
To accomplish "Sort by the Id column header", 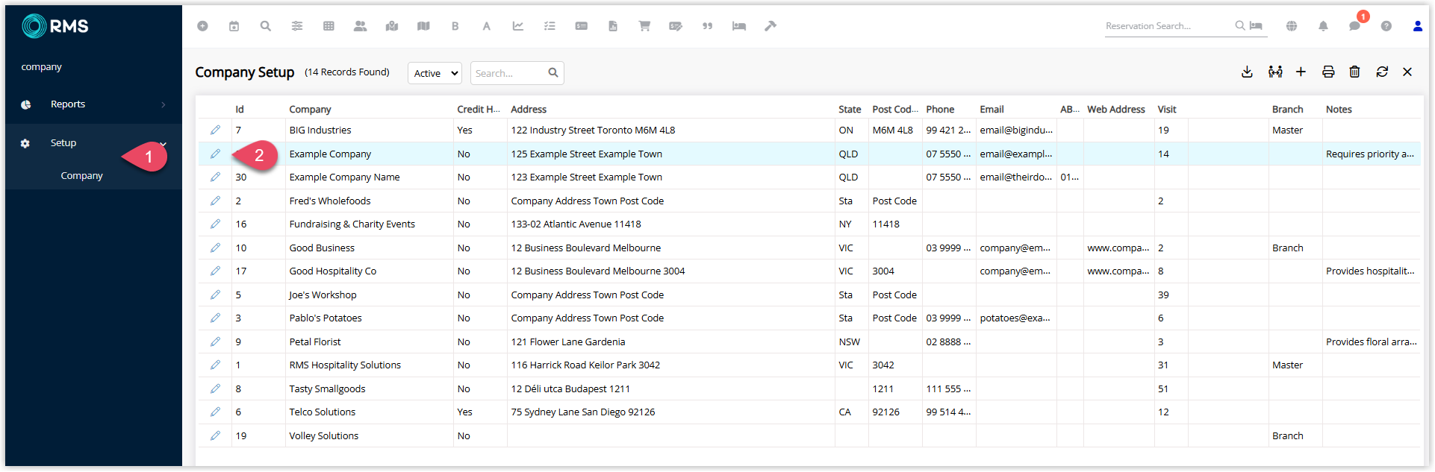I will (240, 110).
